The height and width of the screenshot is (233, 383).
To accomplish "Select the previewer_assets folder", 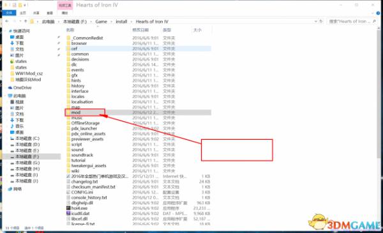I will (x=87, y=139).
